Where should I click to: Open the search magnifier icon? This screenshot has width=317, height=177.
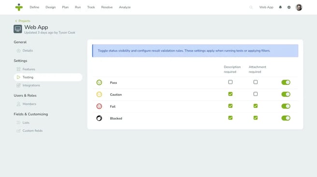251,7
